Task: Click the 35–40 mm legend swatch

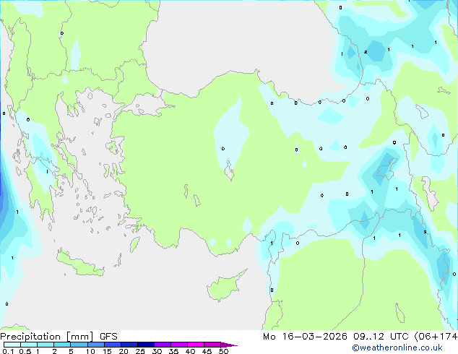Action: pyautogui.click(x=179, y=345)
